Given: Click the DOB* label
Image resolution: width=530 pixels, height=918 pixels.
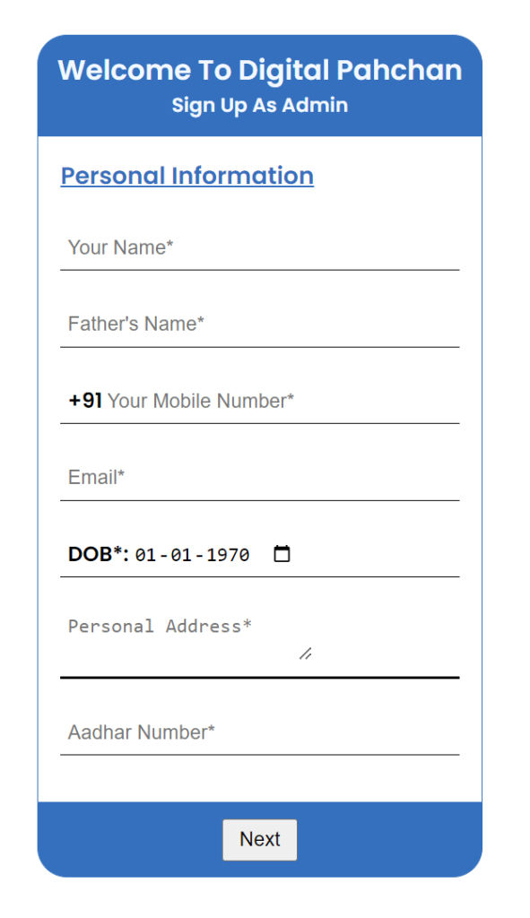Looking at the screenshot, I should pos(99,554).
